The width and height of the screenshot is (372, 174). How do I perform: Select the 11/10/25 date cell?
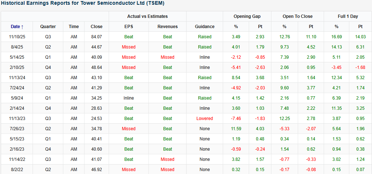[17, 37]
